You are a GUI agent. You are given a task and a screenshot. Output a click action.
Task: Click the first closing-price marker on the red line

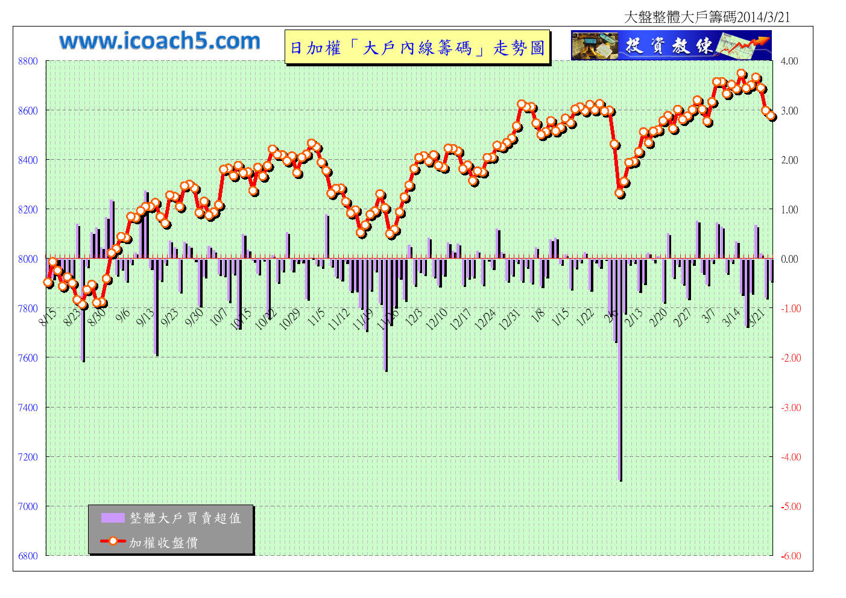(x=48, y=282)
